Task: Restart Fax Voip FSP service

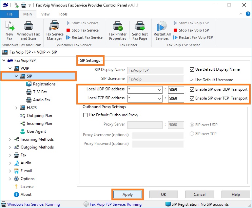Action: coord(193,37)
